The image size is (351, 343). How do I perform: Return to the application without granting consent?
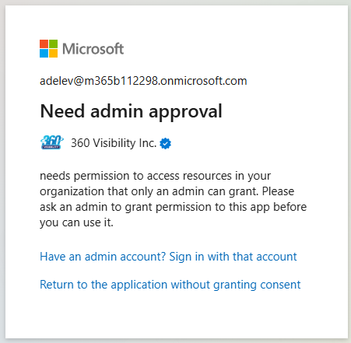(170, 285)
